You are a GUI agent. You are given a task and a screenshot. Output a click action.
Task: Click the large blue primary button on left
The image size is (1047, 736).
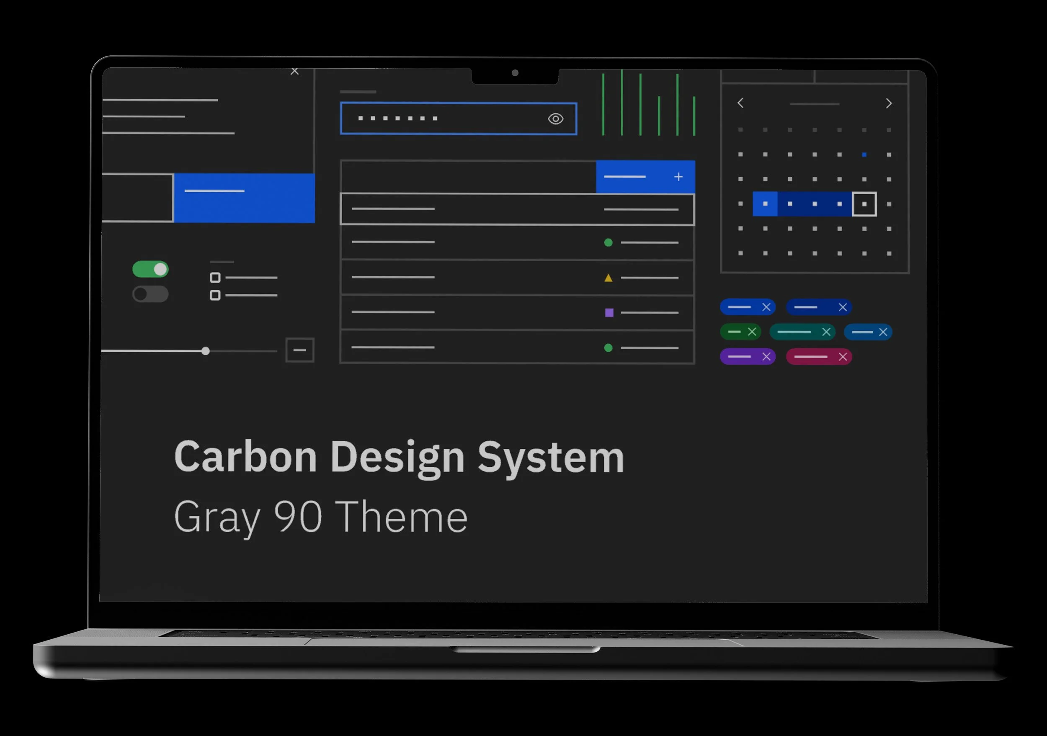pyautogui.click(x=245, y=198)
